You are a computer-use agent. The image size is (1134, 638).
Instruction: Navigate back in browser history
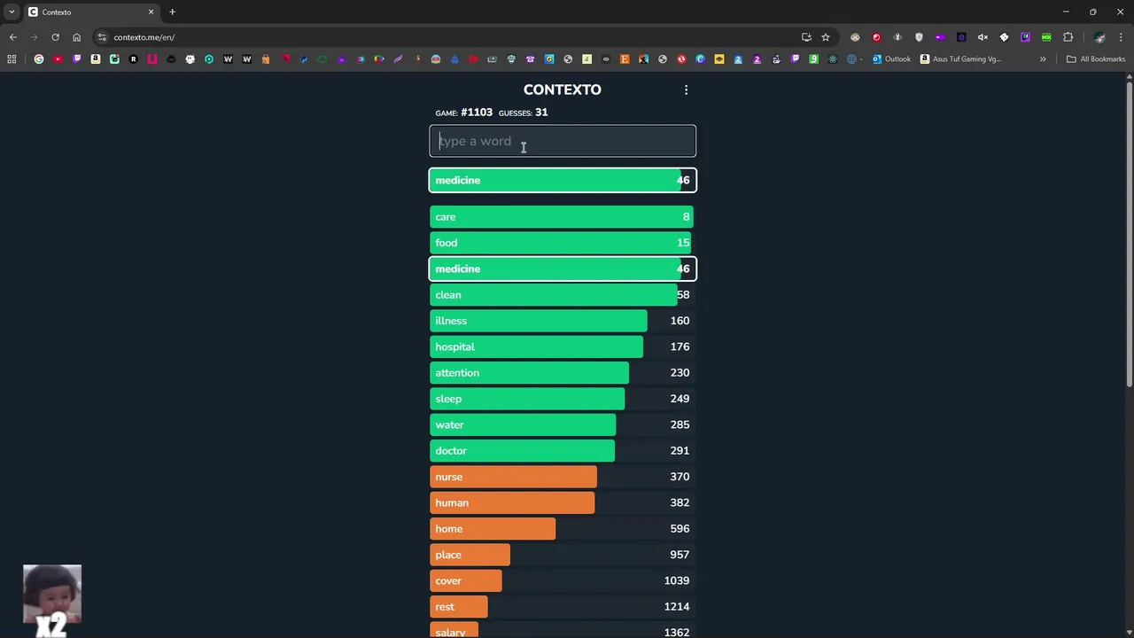[x=12, y=37]
